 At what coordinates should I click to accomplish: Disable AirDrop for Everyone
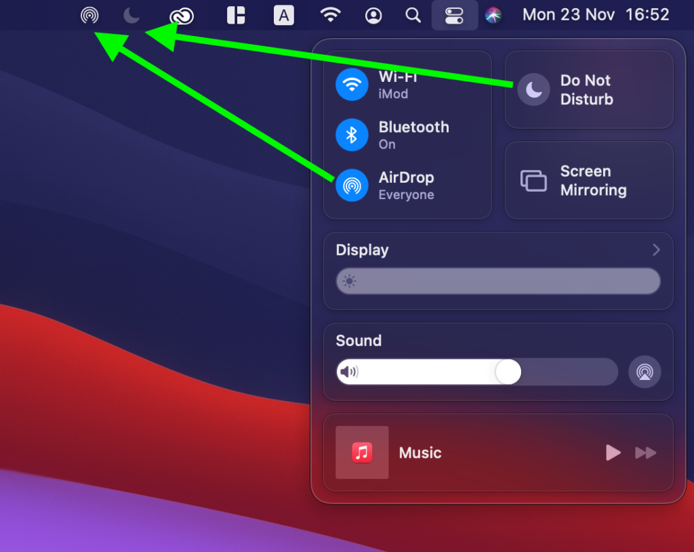coord(352,185)
